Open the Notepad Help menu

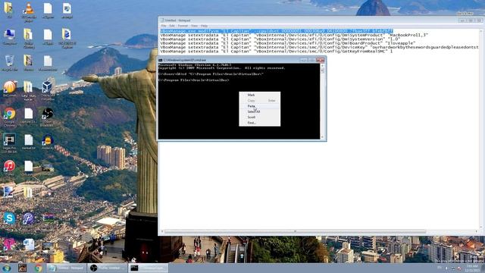point(204,26)
